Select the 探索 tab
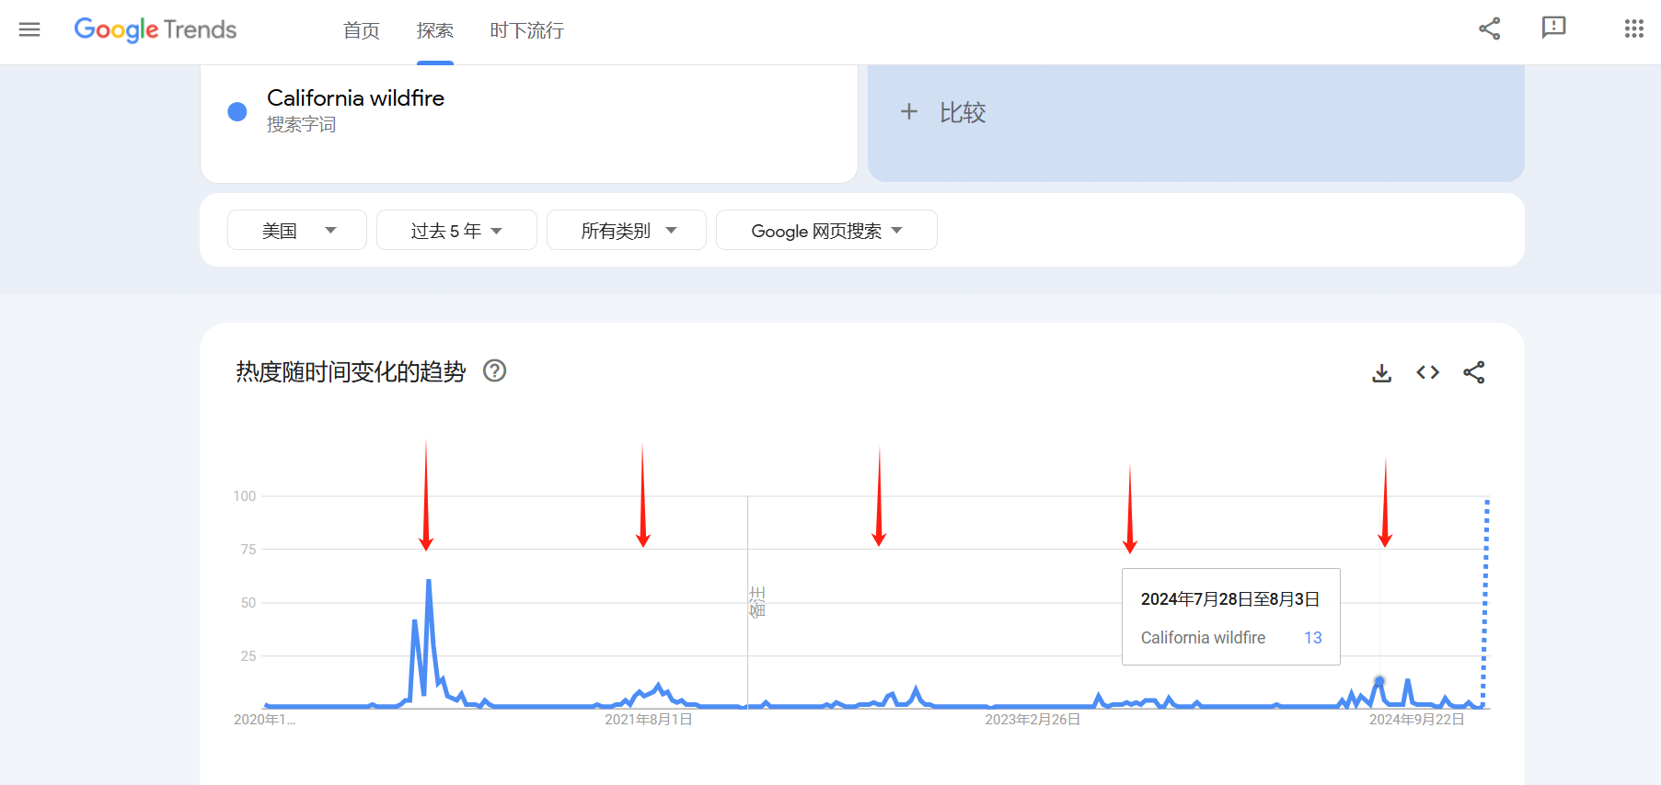This screenshot has height=785, width=1661. 435,30
